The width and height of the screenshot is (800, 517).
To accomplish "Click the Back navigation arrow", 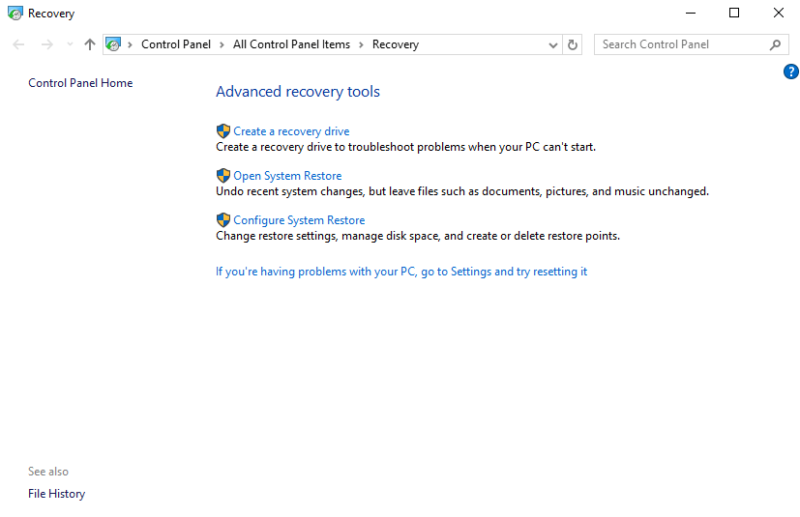I will pos(19,44).
